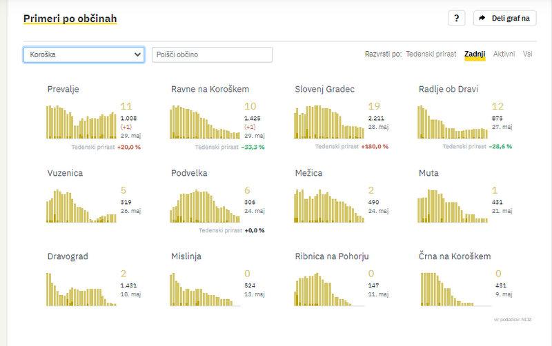This screenshot has height=346, width=552.
Task: Select the Zadnji sort option
Action: pos(475,54)
